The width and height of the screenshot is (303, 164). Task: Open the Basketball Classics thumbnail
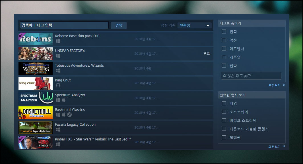tap(36, 113)
